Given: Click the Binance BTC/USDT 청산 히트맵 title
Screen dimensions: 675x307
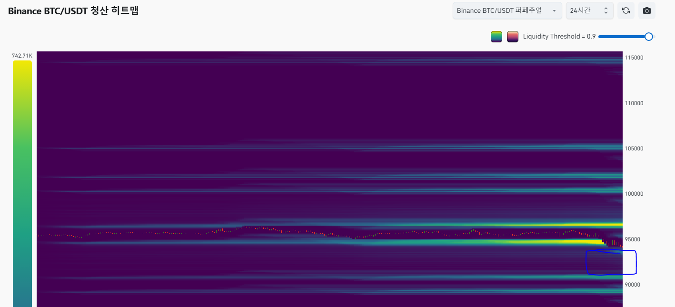Looking at the screenshot, I should coord(73,11).
